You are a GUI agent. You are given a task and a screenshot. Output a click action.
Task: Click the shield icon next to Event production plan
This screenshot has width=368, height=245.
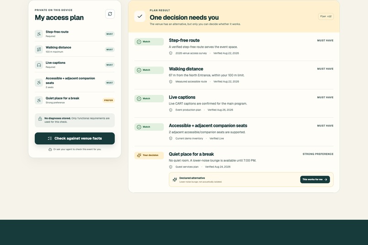tap(171, 110)
